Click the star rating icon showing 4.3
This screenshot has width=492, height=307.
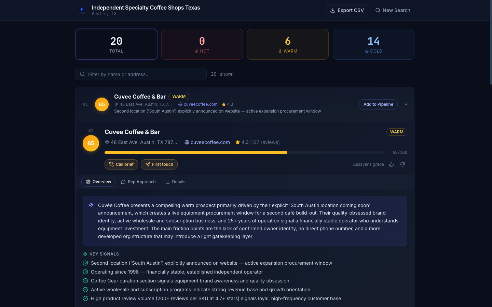point(238,142)
